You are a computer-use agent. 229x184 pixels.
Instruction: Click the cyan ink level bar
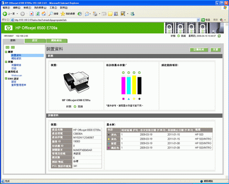coord(129,85)
